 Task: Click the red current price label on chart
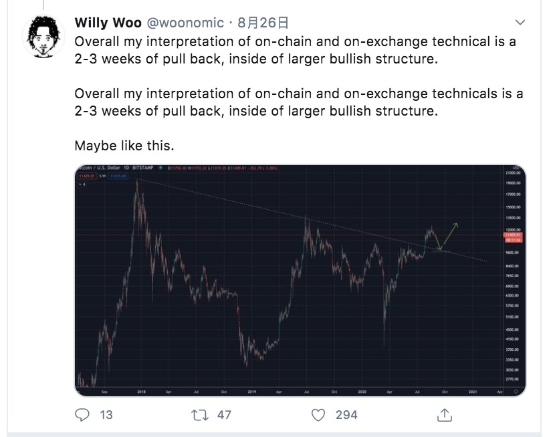tap(514, 236)
